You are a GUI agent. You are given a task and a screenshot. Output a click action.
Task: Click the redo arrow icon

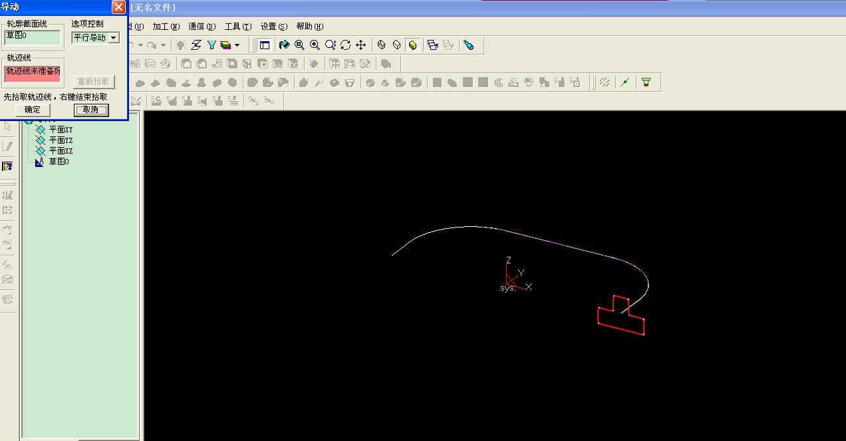(x=152, y=45)
